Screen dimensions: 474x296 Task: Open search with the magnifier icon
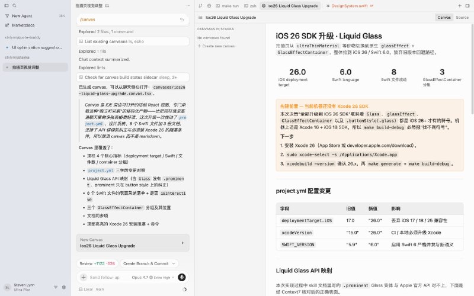[14, 5]
